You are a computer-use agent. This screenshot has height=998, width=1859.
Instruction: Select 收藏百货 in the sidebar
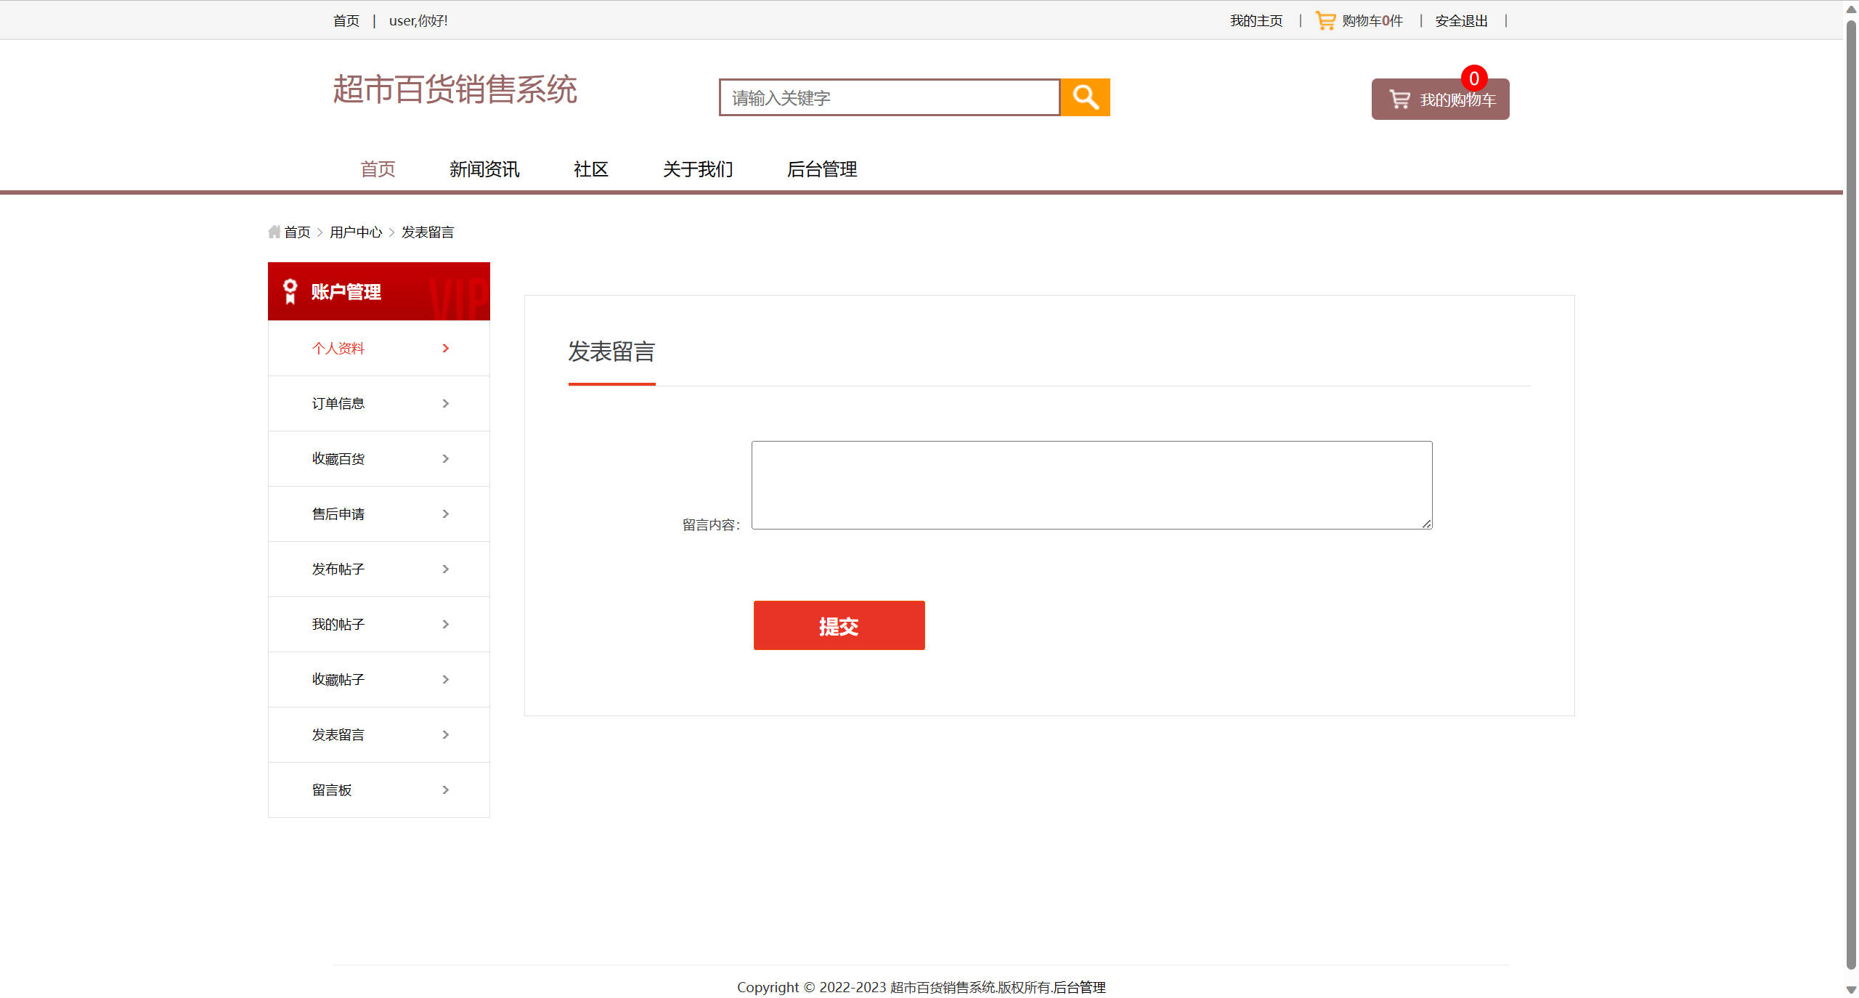[337, 458]
